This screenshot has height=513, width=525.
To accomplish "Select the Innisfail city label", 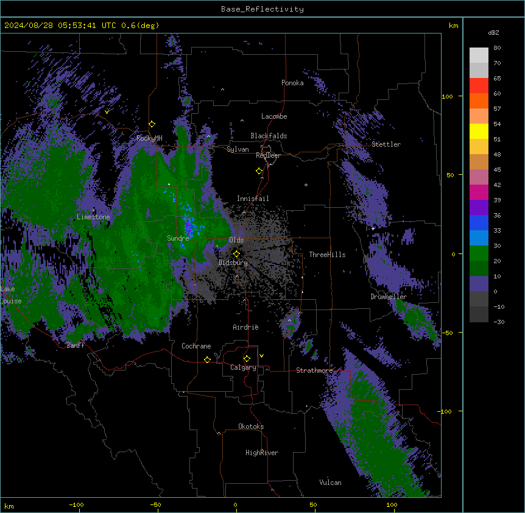I will click(253, 199).
